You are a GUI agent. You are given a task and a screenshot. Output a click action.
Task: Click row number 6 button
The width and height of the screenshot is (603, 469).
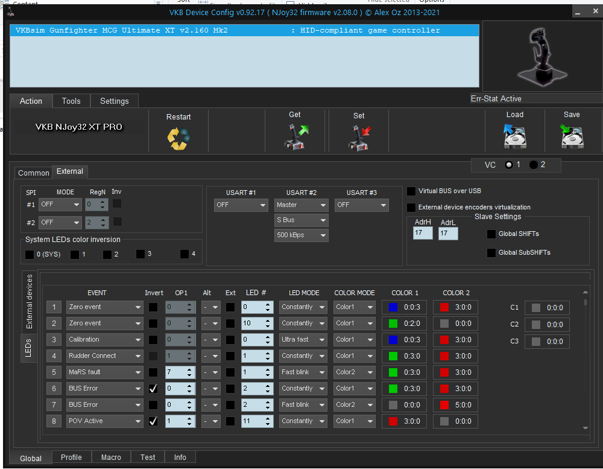coord(54,389)
